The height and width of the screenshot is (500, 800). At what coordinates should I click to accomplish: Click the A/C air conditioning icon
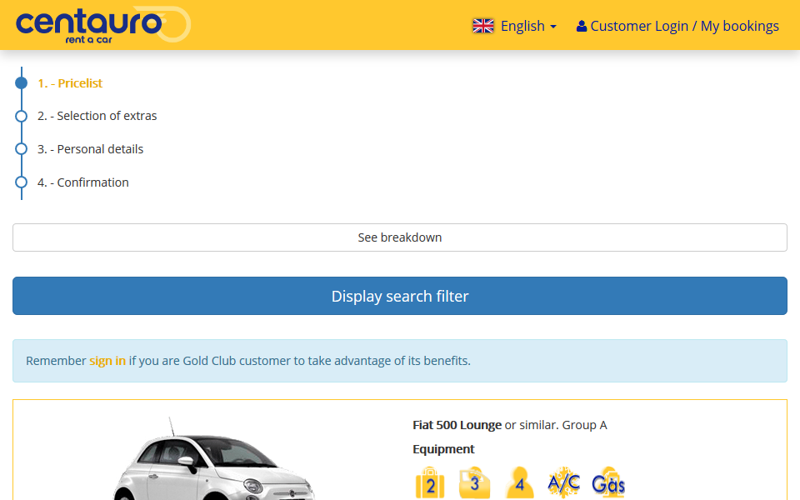coord(564,482)
